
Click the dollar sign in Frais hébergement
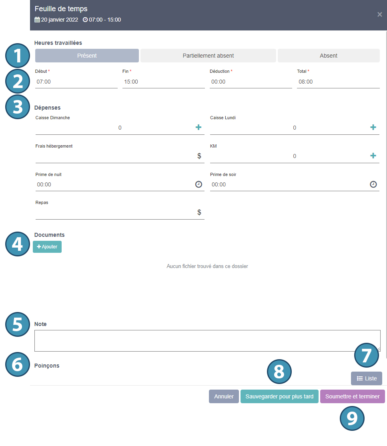(x=199, y=156)
